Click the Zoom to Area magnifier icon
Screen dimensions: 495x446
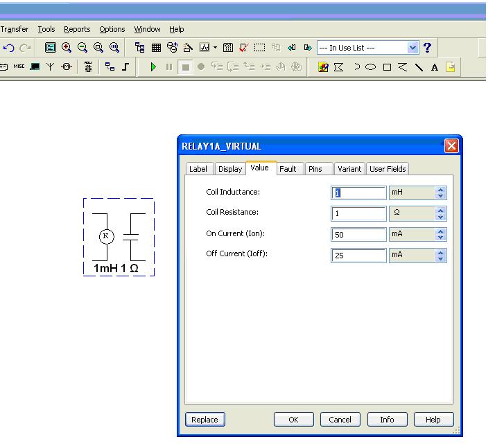click(98, 48)
